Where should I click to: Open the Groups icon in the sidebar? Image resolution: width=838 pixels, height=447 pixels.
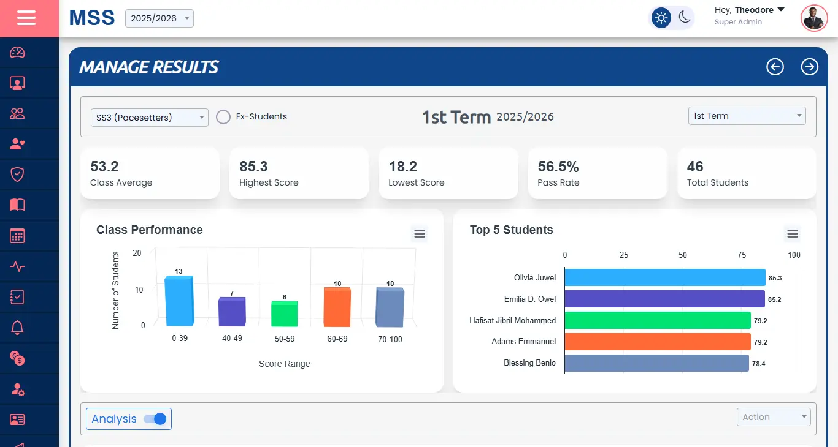tap(17, 113)
